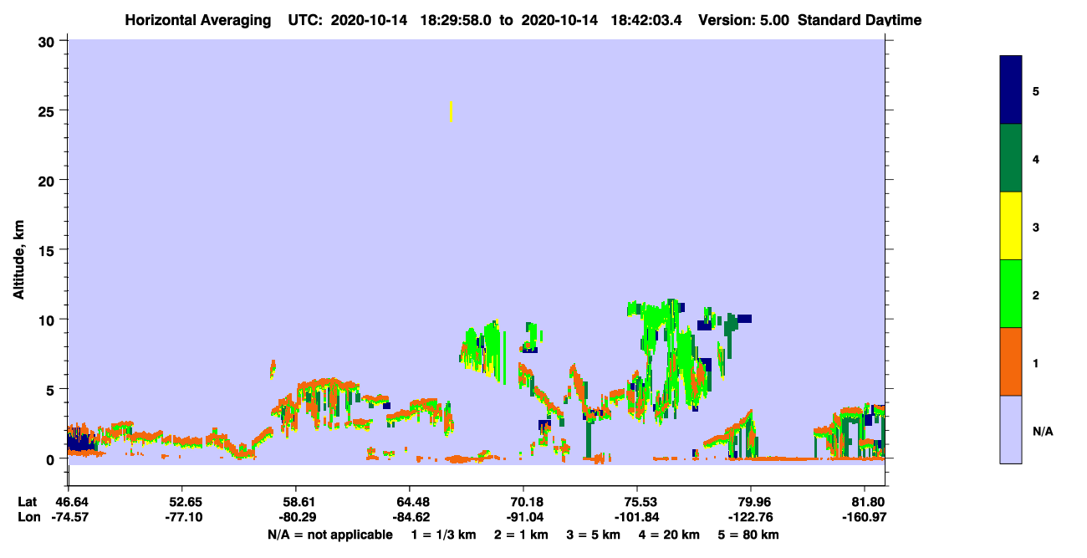Click longitude value -122.76
1087x558 pixels.
pyautogui.click(x=751, y=517)
